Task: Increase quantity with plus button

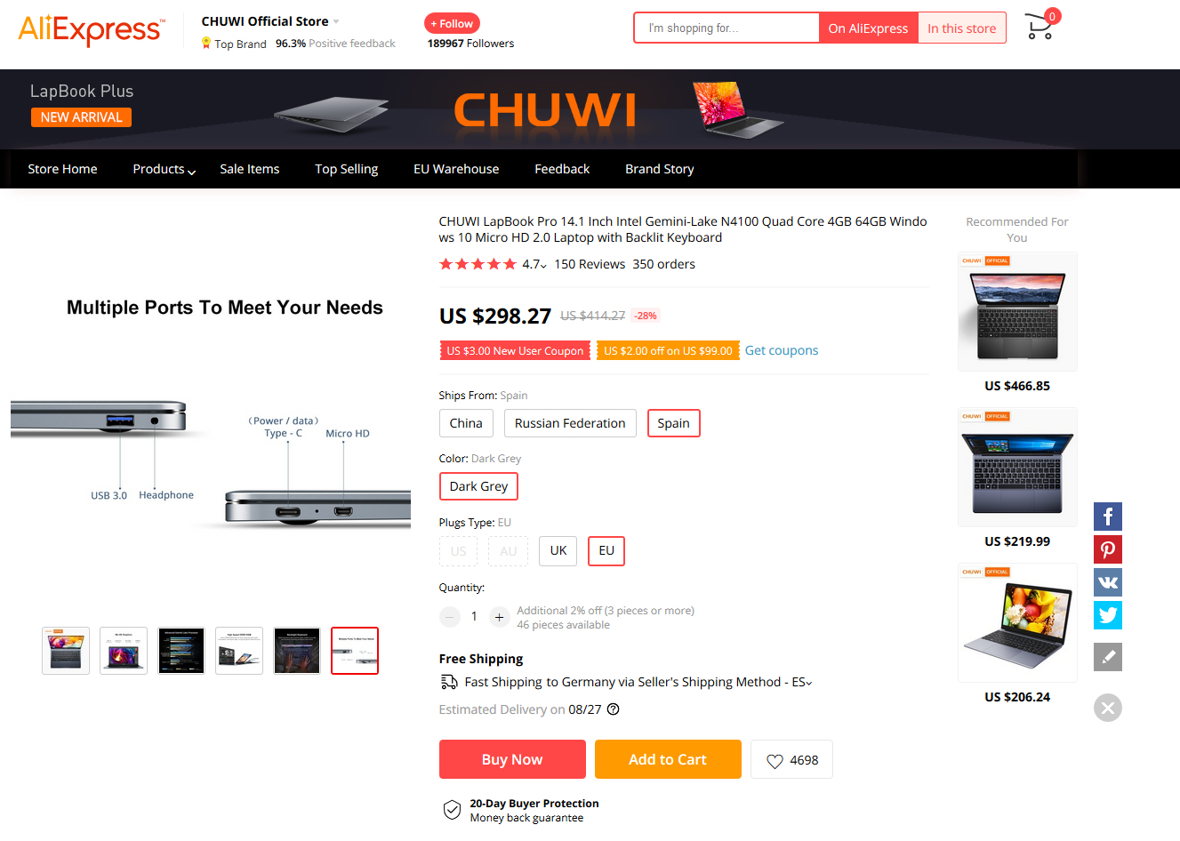Action: point(500,617)
